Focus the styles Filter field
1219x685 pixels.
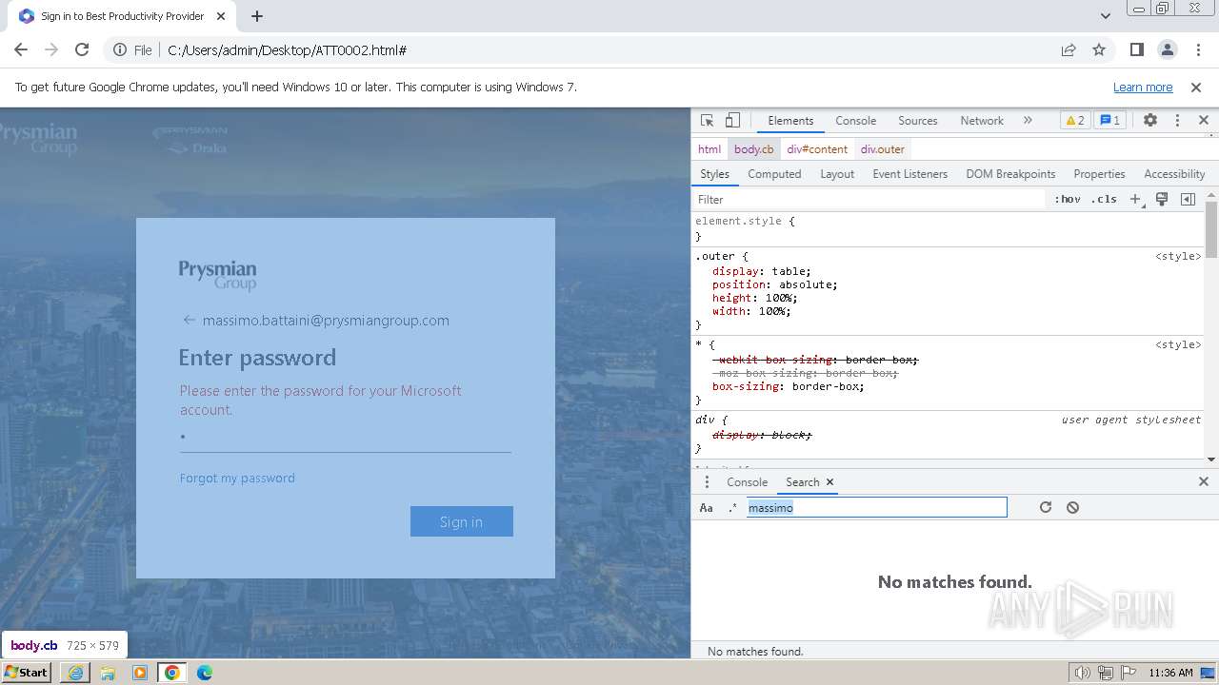click(x=869, y=200)
